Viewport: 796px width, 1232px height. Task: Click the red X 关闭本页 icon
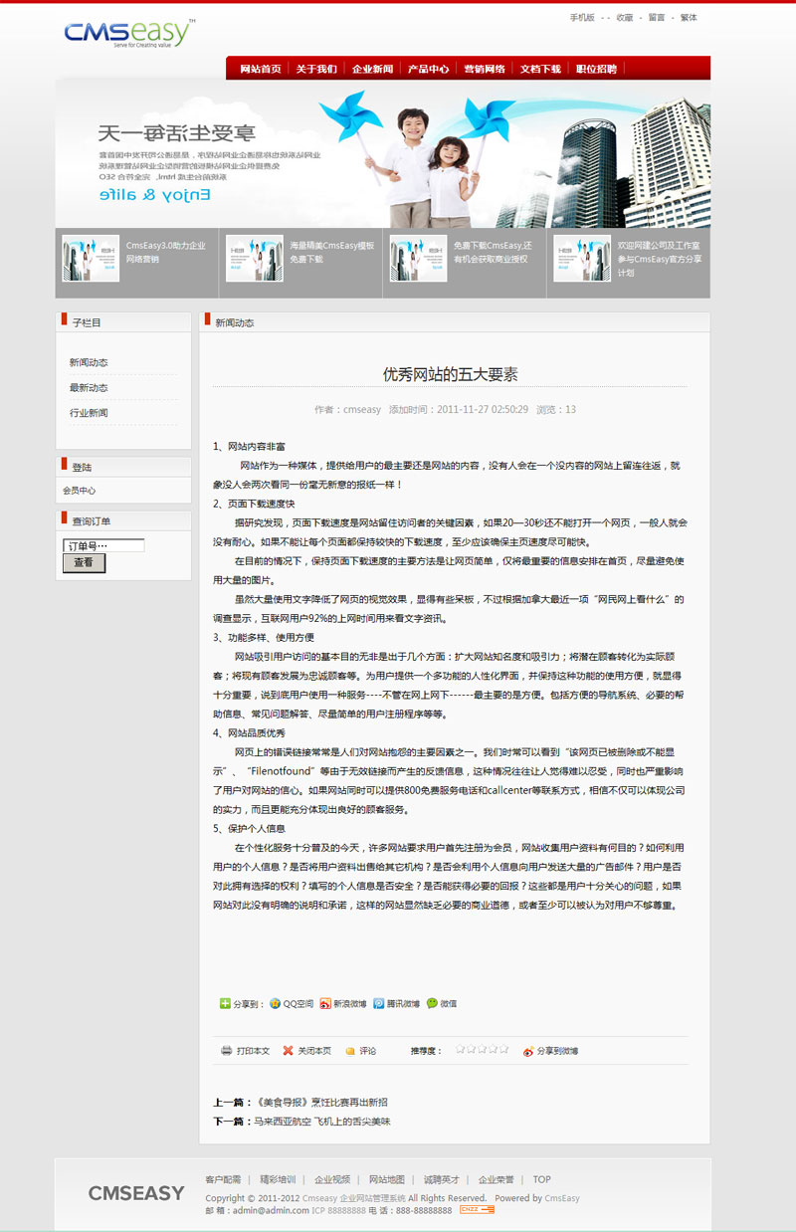[289, 1050]
